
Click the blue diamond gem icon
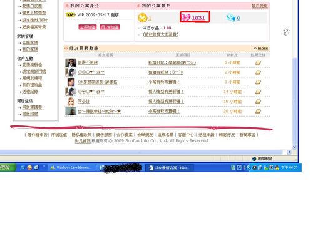click(x=231, y=17)
